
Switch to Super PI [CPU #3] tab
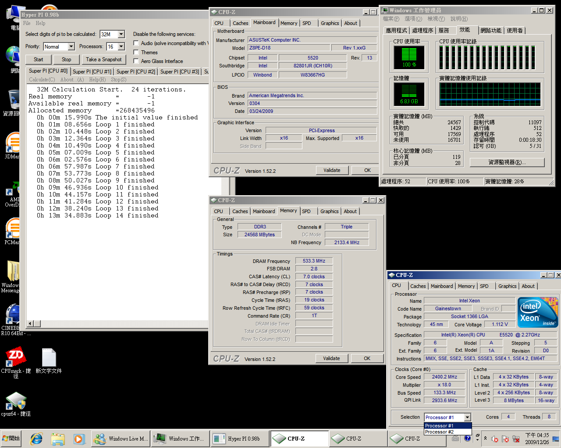tap(180, 71)
